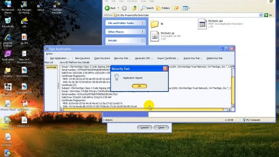Screen dimensions: 279x157
Task: Collapse the File and Folder Tasks panel
Action: 143,23
